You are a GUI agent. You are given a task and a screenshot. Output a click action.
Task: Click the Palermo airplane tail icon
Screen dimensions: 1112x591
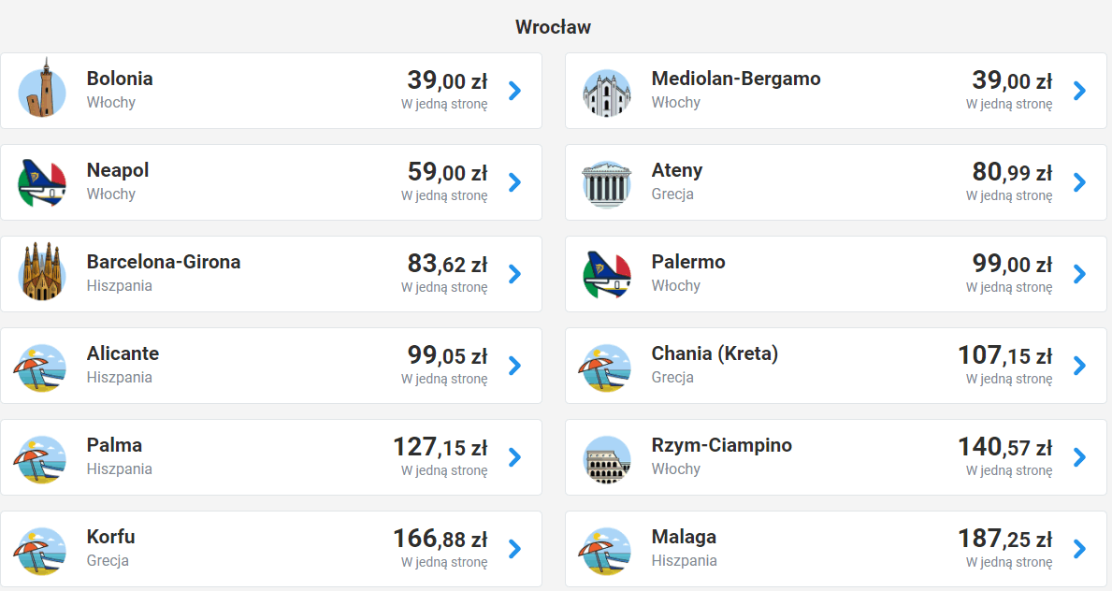pos(607,274)
